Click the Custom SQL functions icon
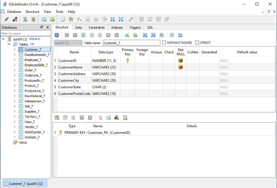Screen dimensions: 277x188 [80, 19]
